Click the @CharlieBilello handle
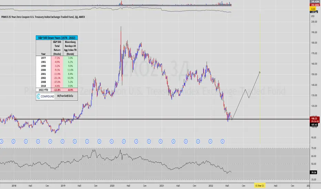This screenshot has width=321, height=189. pos(65,96)
